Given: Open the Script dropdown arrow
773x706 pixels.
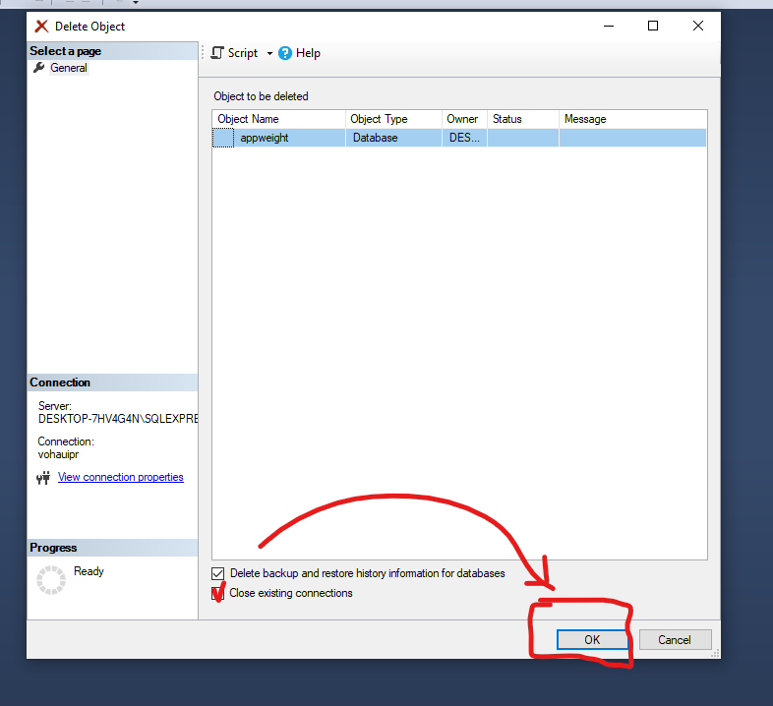Looking at the screenshot, I should click(x=269, y=53).
